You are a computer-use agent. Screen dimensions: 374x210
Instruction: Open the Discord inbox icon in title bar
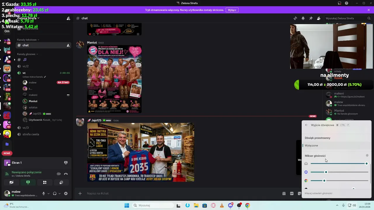[339, 3]
